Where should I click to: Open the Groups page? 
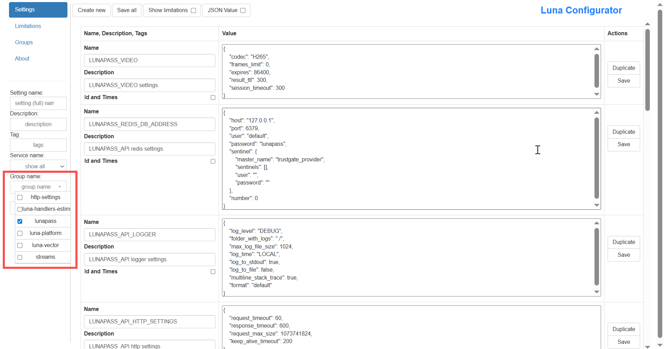coord(24,42)
